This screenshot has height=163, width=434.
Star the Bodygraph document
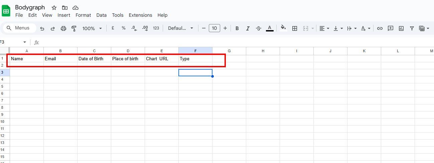point(54,8)
